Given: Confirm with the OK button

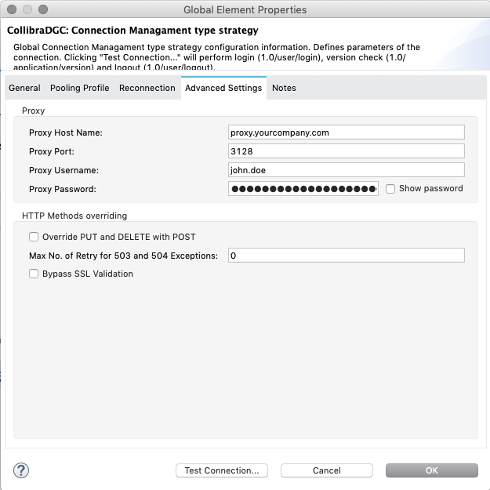Looking at the screenshot, I should (431, 470).
